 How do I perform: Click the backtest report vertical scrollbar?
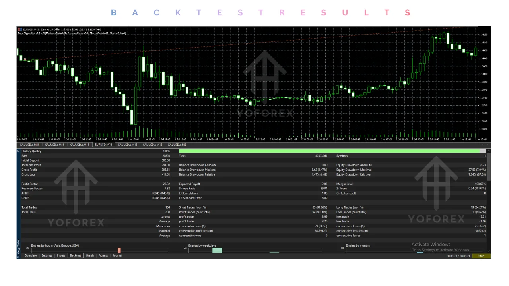(x=488, y=167)
